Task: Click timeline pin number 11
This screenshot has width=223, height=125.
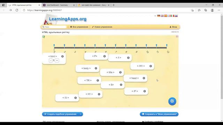Action: pyautogui.click(x=156, y=45)
